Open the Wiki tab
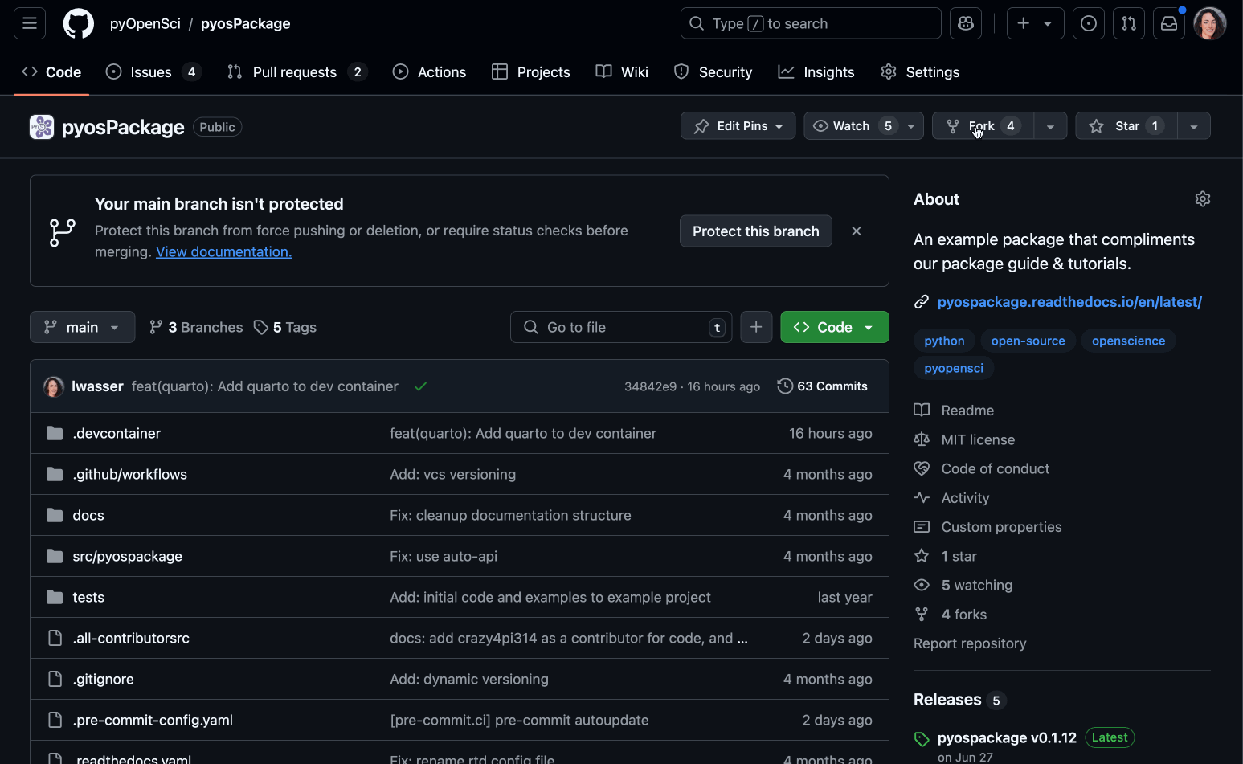 point(622,72)
